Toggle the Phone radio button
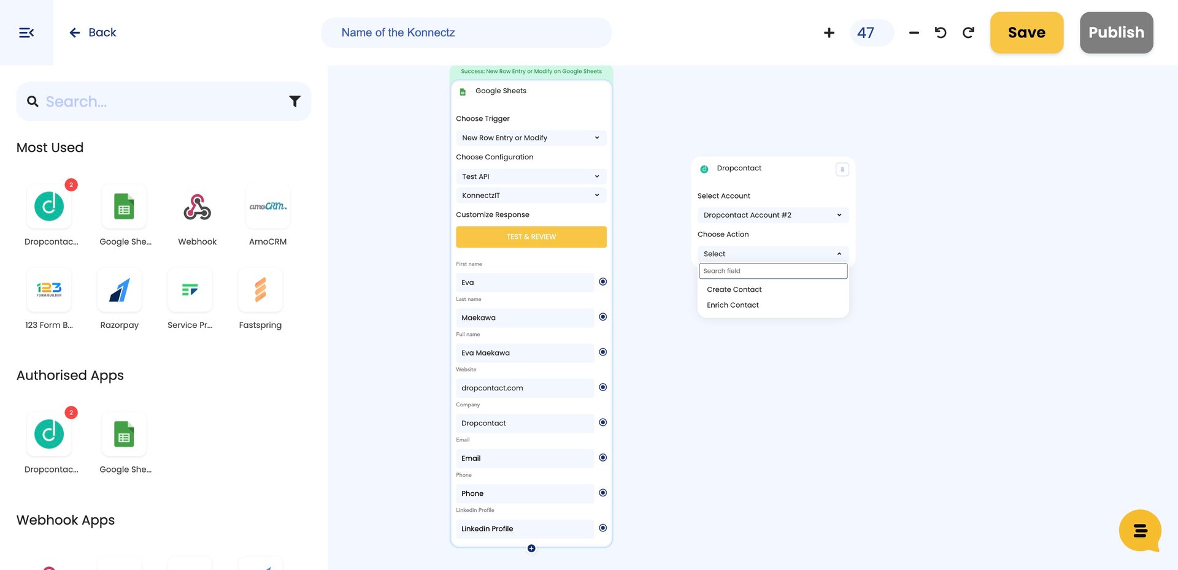Screen dimensions: 1178x570 603,493
